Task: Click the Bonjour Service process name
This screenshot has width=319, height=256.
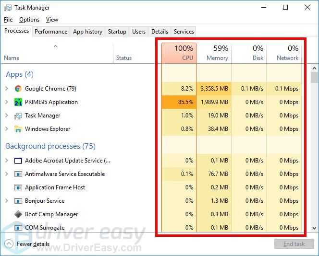Action: point(45,201)
